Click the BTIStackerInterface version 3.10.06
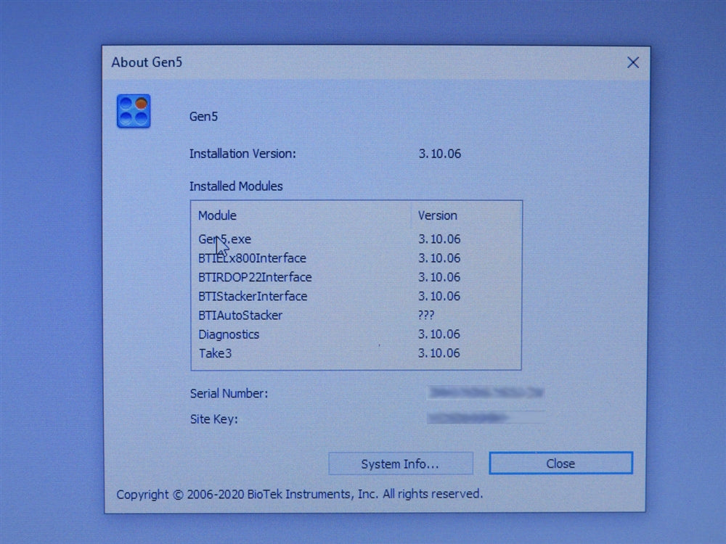 click(x=439, y=296)
